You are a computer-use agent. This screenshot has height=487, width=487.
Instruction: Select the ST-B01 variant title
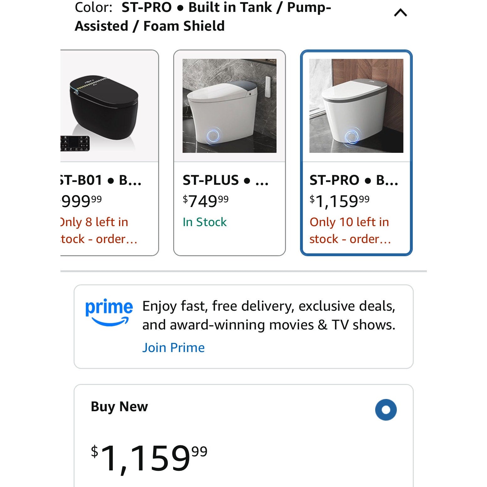pyautogui.click(x=101, y=180)
